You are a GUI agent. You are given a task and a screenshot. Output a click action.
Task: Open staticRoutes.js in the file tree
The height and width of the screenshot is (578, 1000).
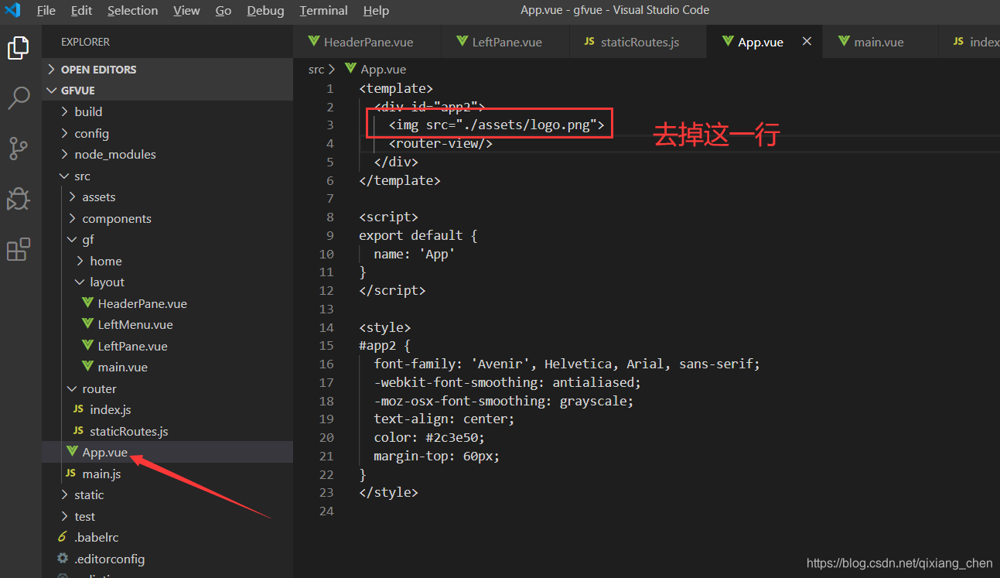pyautogui.click(x=167, y=431)
